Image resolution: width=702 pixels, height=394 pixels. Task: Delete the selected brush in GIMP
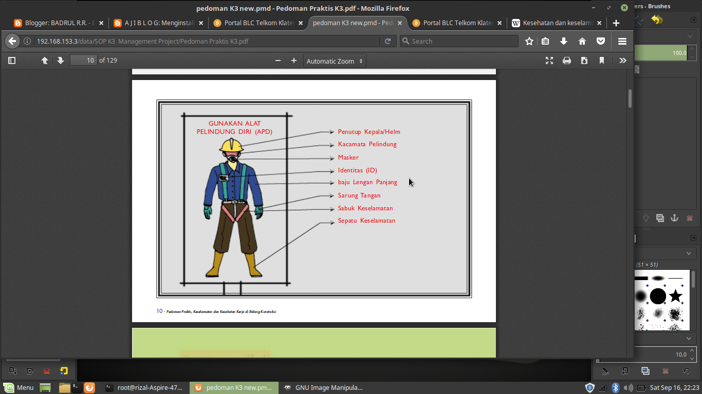coord(666,371)
